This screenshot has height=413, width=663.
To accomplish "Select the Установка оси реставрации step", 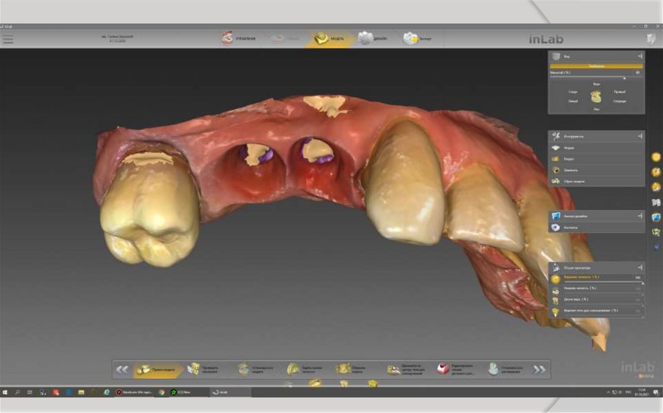I will point(506,370).
